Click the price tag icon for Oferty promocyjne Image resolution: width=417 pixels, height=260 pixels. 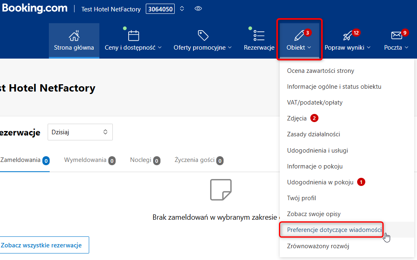tap(203, 35)
